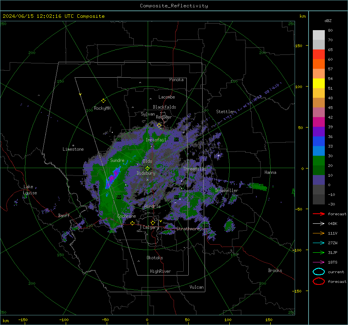Click the Limestone label
The image size is (348, 325).
click(73, 149)
